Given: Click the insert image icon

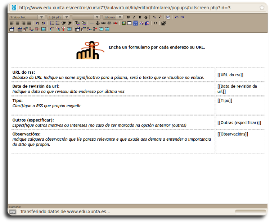Looking at the screenshot, I should (x=123, y=23).
